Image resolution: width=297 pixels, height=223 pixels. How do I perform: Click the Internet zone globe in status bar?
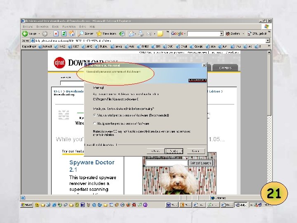(x=213, y=198)
